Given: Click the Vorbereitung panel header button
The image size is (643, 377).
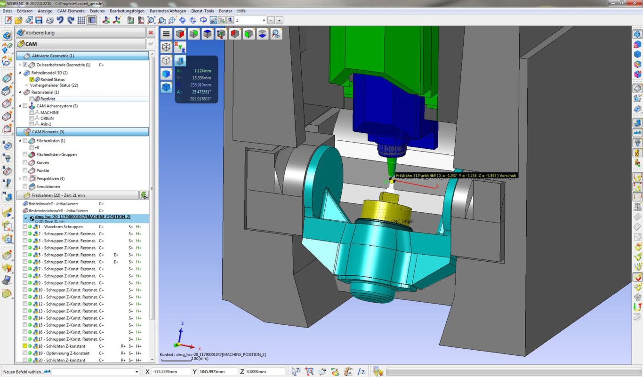Looking at the screenshot, I should [x=80, y=32].
